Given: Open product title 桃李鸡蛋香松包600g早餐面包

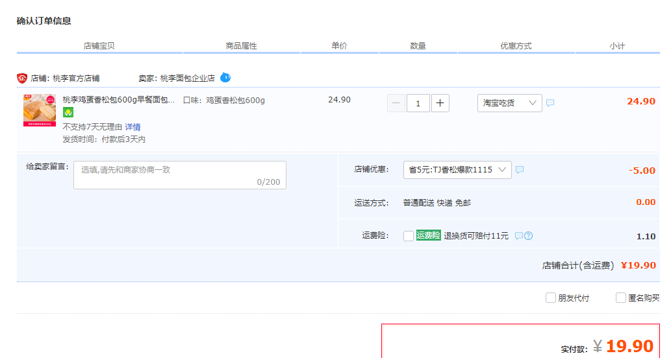Looking at the screenshot, I should [118, 99].
